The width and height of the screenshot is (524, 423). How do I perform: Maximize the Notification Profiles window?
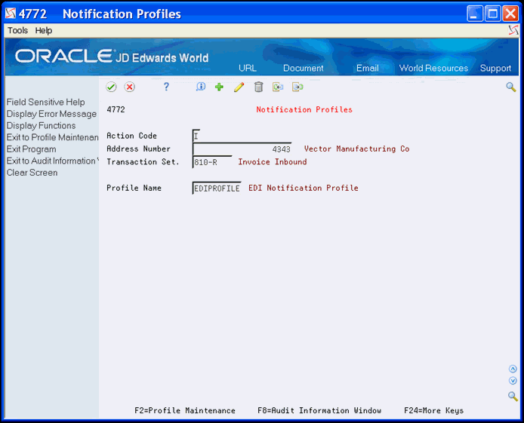coord(492,14)
